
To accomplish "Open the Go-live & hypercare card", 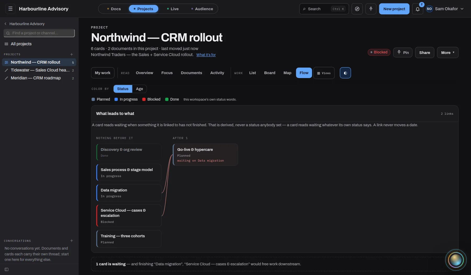I will [x=205, y=155].
